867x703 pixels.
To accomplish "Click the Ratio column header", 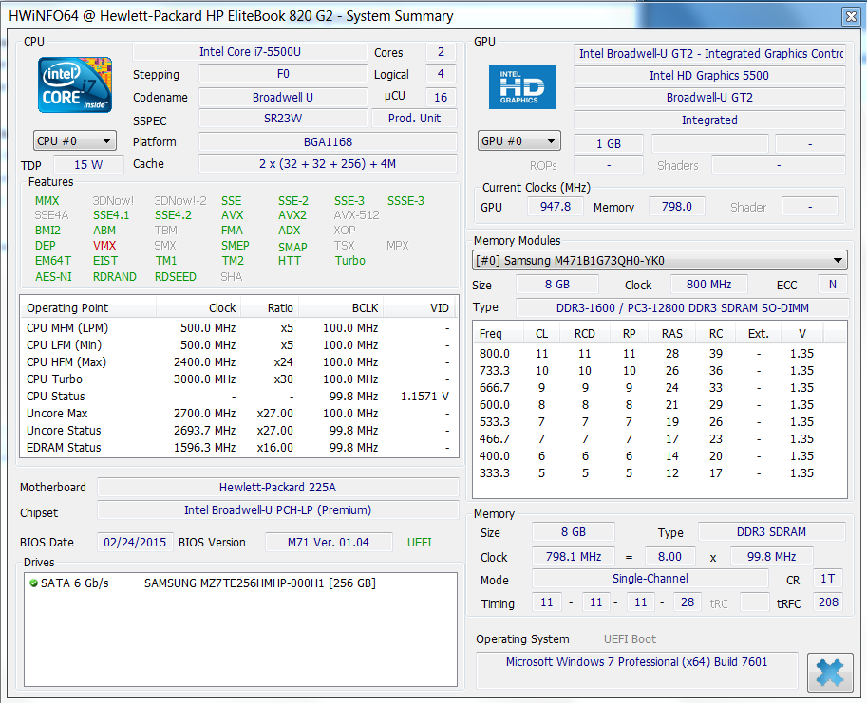I will click(270, 307).
